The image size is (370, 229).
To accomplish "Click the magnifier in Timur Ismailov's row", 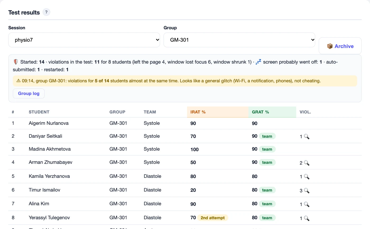I will click(307, 190).
